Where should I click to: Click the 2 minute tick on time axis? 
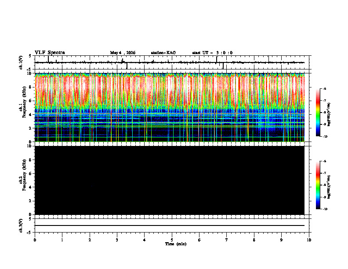pyautogui.click(x=90, y=240)
